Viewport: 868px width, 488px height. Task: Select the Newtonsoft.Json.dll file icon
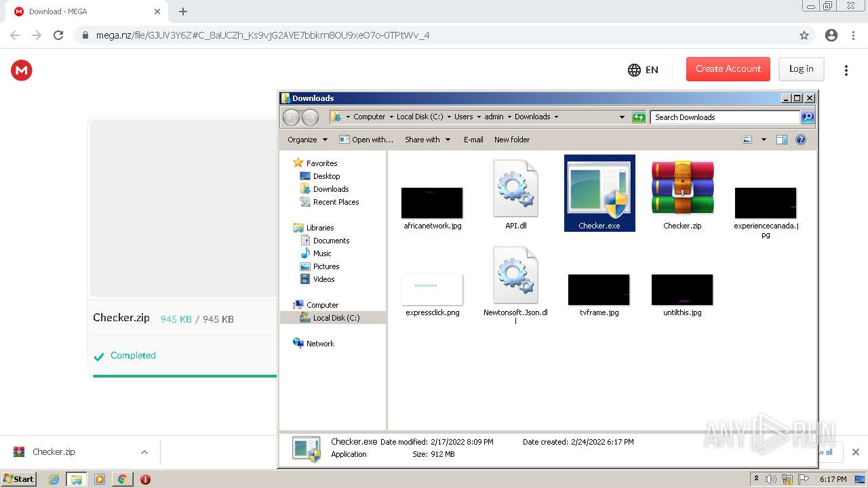[x=515, y=275]
